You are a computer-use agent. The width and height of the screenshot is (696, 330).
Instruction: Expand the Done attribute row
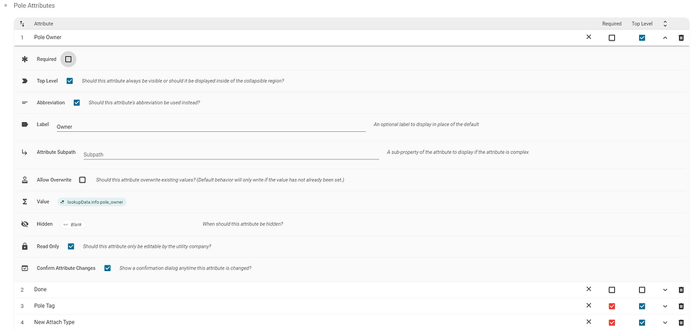coord(665,290)
